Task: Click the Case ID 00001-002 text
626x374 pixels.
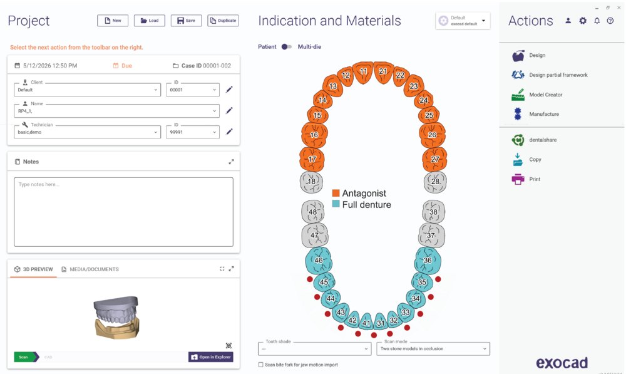Action: click(x=206, y=66)
